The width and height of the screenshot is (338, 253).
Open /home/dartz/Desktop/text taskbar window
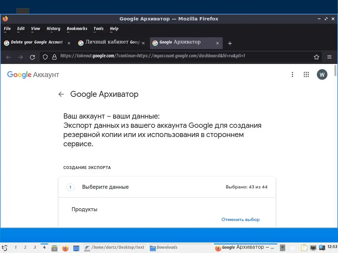[115, 248]
